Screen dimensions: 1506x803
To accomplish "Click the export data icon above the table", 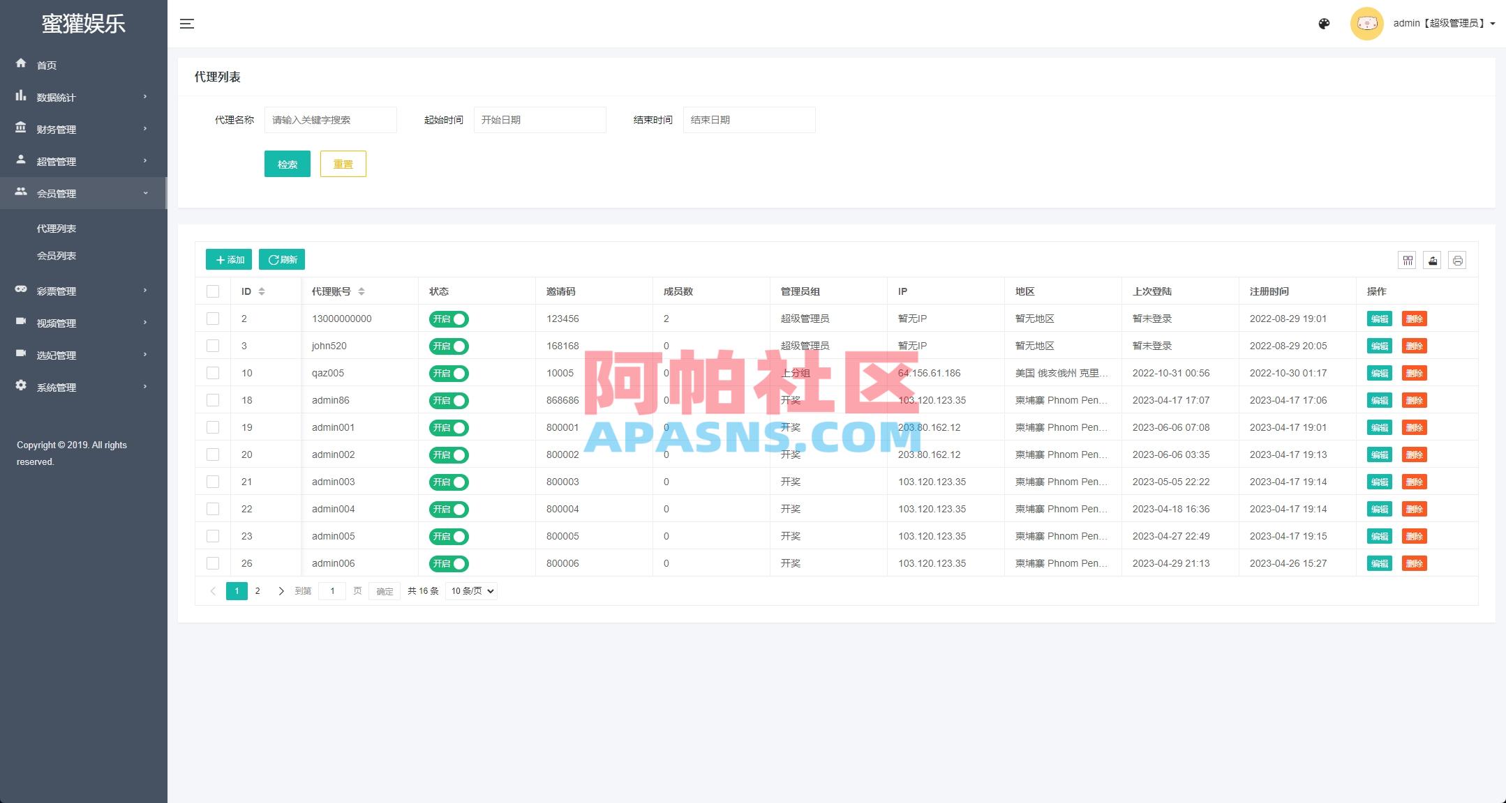I will [1432, 260].
